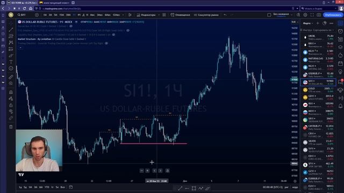Viewport: 344px width, 193px height.
Task: Open symbol search SI1!
Action: (x=22, y=15)
